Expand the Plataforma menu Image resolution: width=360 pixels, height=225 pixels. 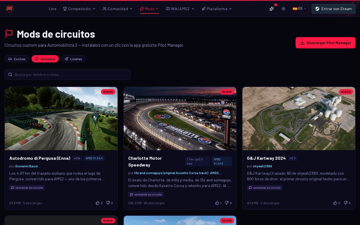[x=217, y=9]
